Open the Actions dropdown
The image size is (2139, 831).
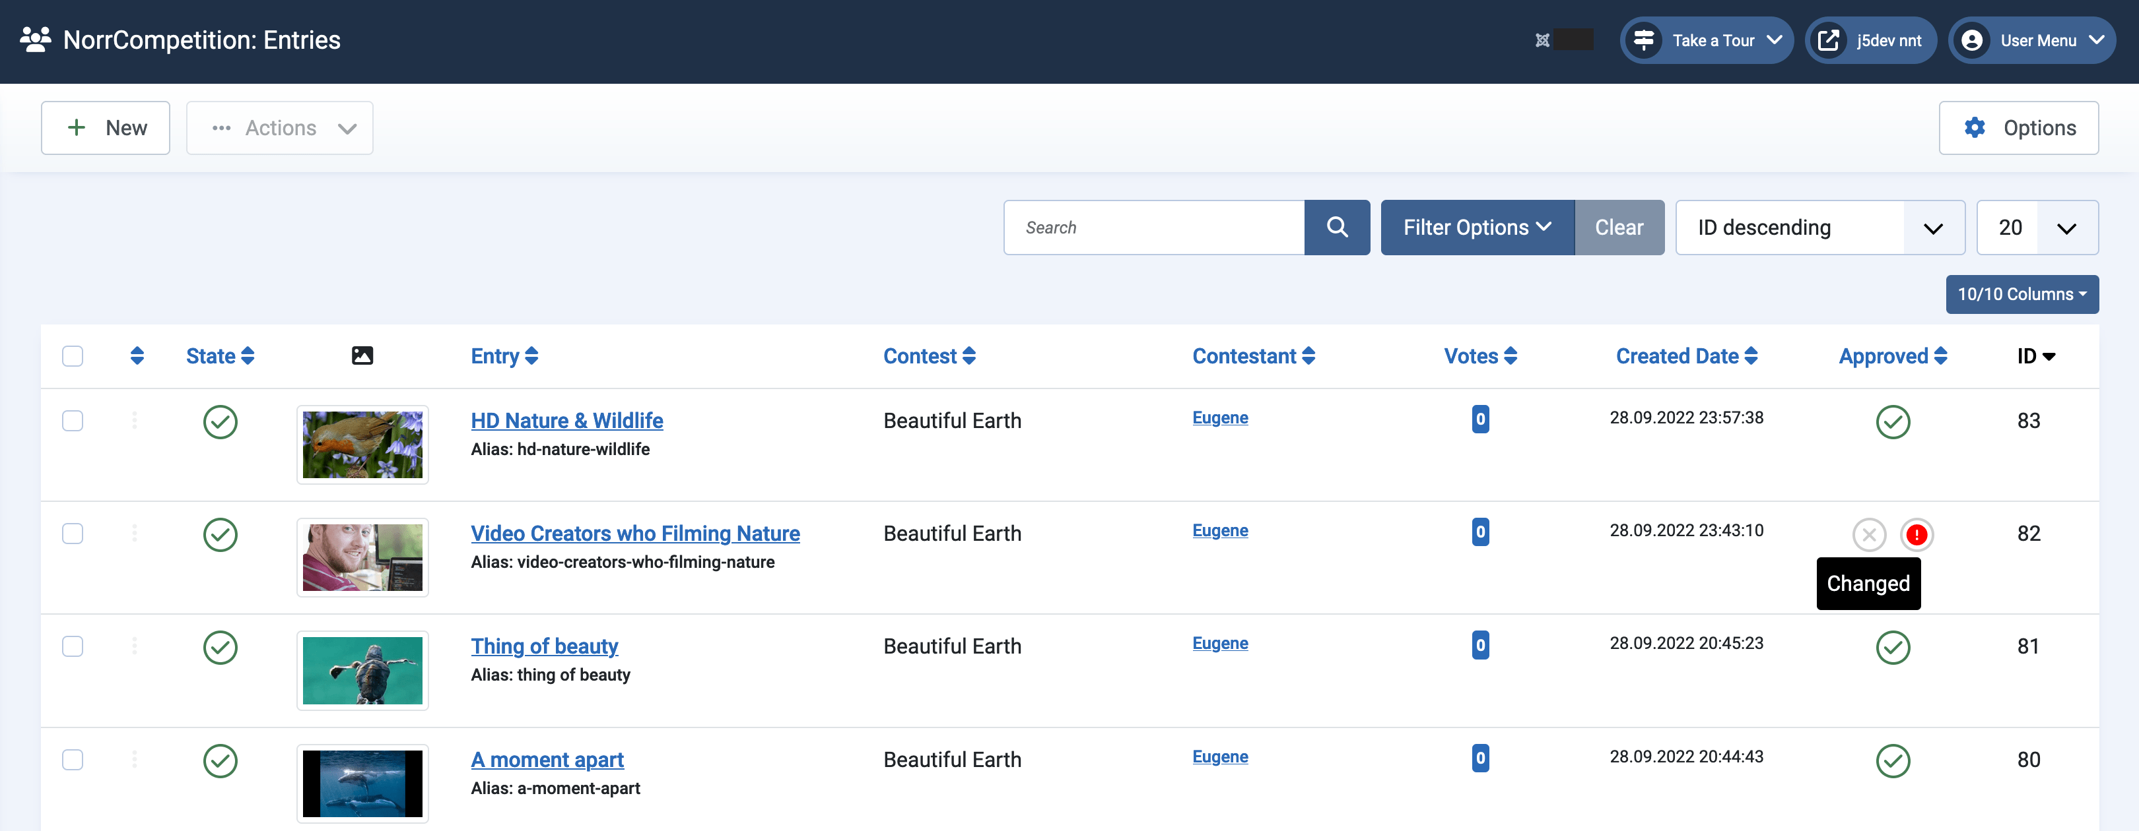click(x=280, y=128)
